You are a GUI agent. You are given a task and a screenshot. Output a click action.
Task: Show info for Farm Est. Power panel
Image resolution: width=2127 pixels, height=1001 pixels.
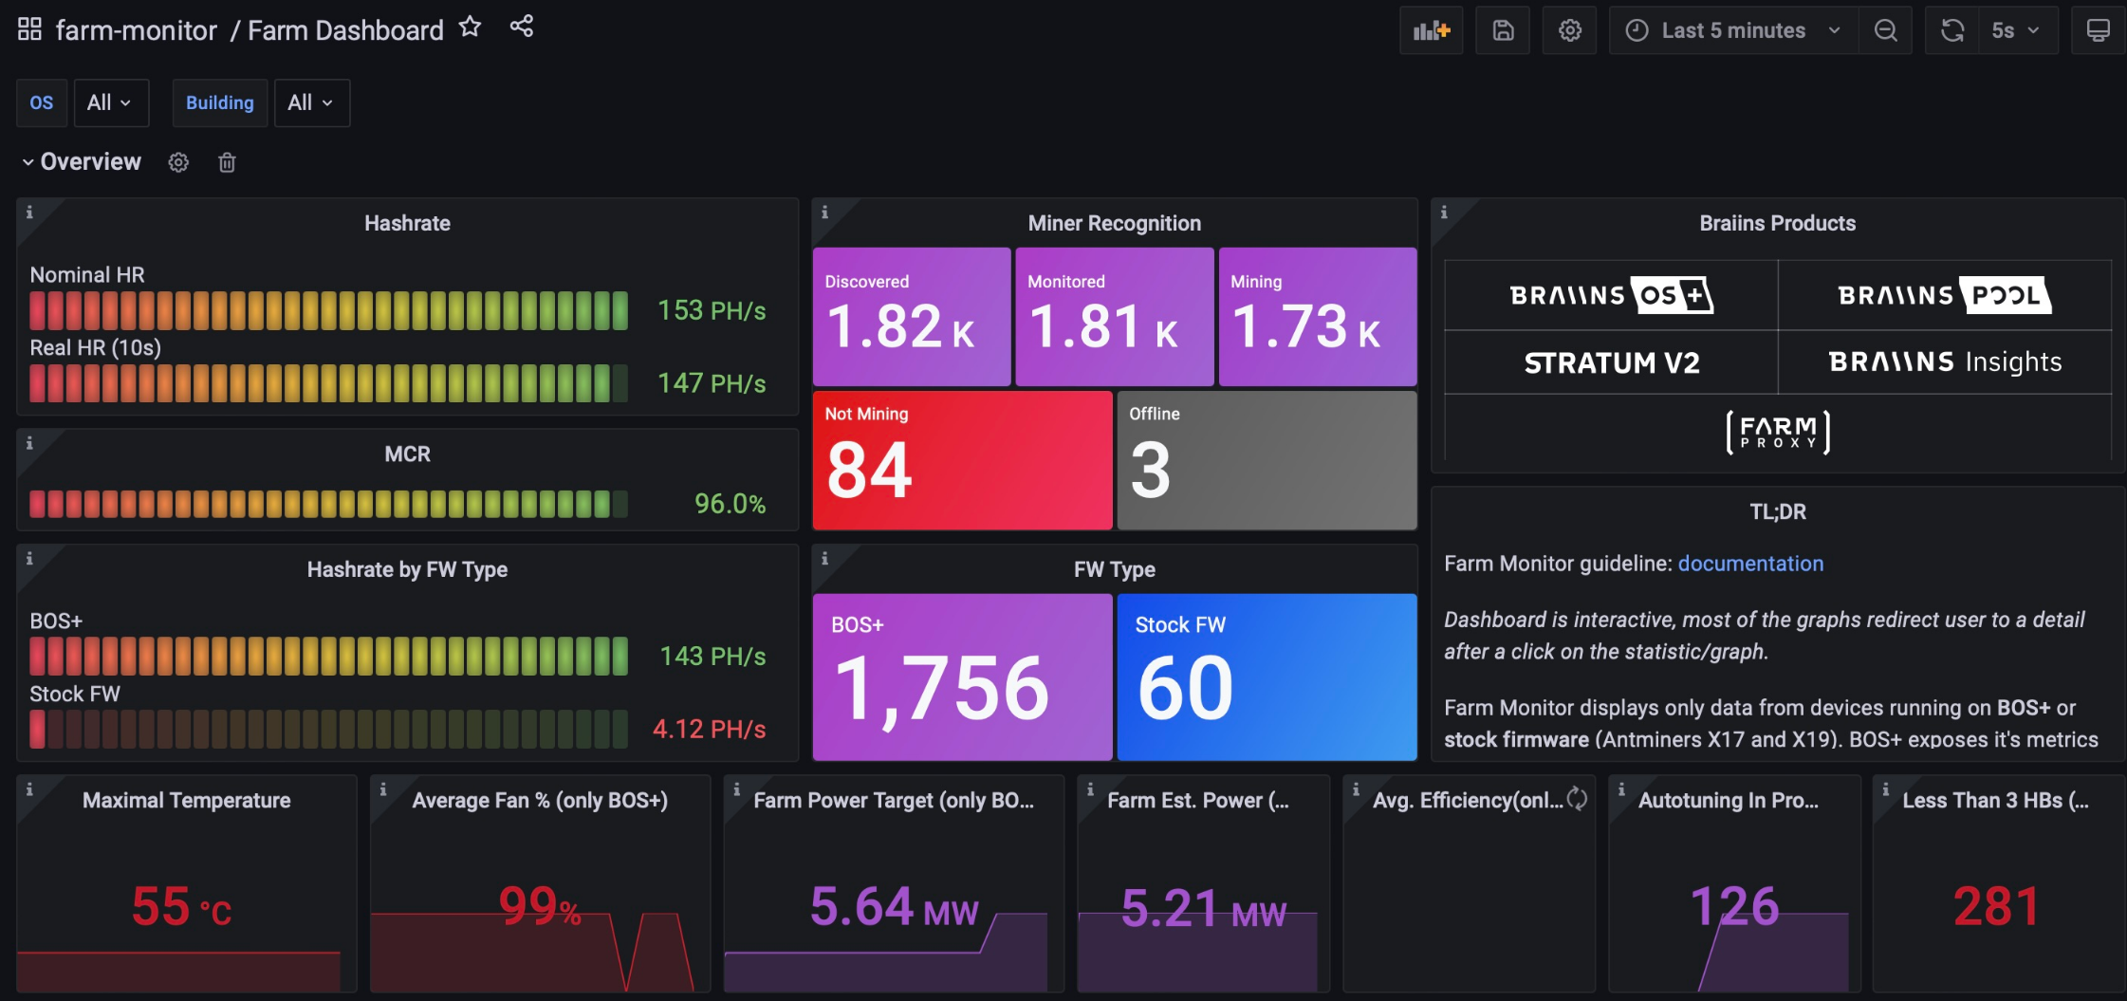(x=1090, y=789)
